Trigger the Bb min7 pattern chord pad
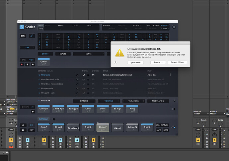Viewport: 229px width, 161px height. [103, 127]
